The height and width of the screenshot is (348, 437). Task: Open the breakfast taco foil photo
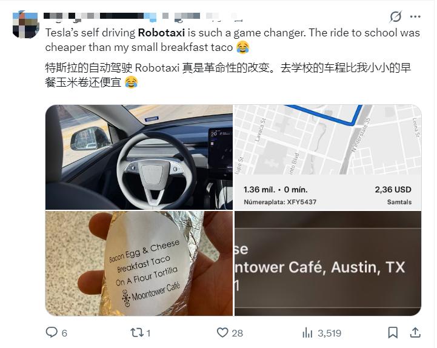pyautogui.click(x=139, y=263)
